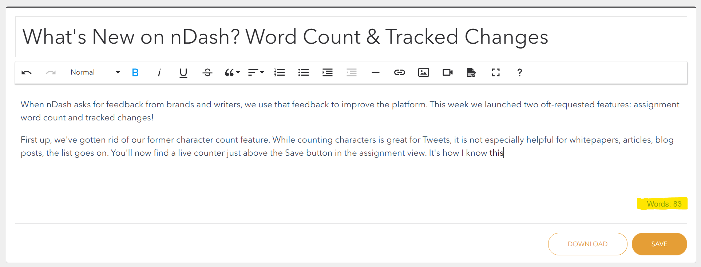Click in the first paragraph starting 'When nDash asks'
The image size is (701, 267).
tap(350, 111)
